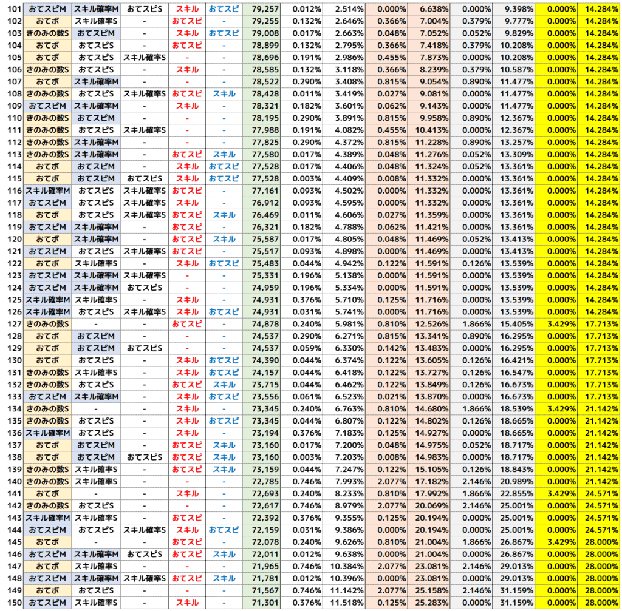Image resolution: width=622 pixels, height=611 pixels.
Task: Click the yellow 3.429% cell in row 127
Action: (555, 324)
